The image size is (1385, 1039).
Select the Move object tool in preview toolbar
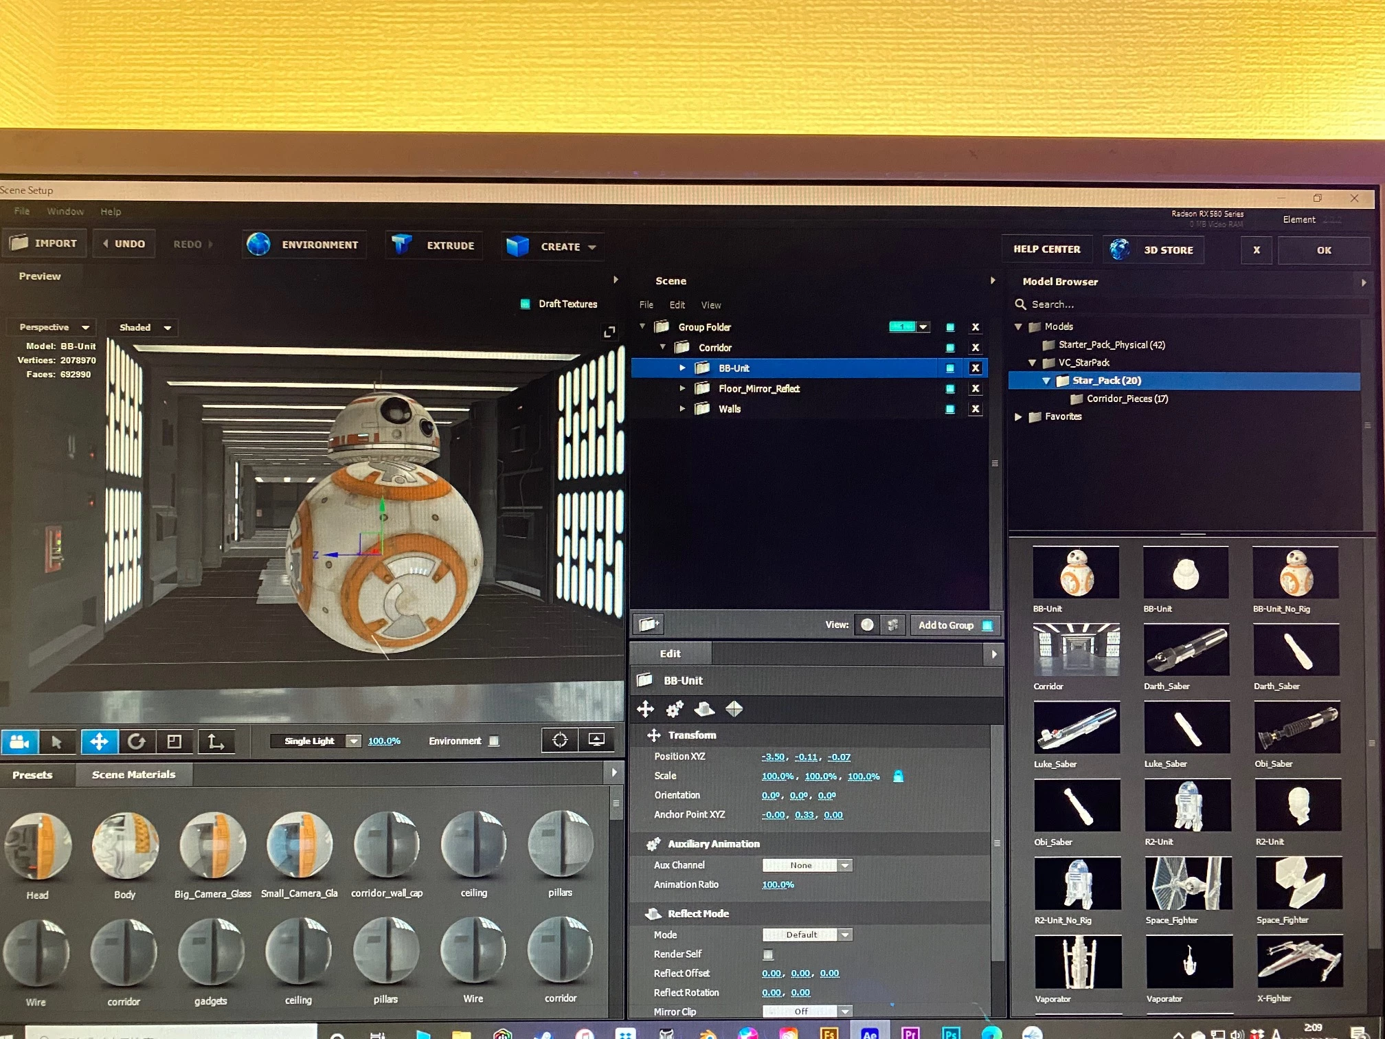[x=99, y=741]
